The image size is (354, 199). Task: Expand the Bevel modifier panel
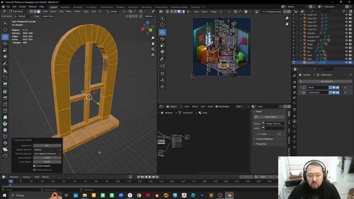pos(301,87)
